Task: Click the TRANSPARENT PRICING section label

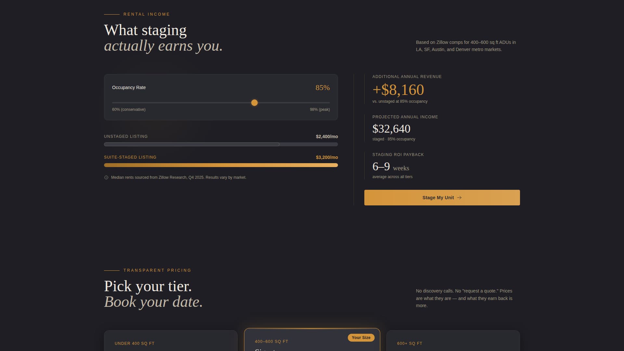Action: (157, 270)
